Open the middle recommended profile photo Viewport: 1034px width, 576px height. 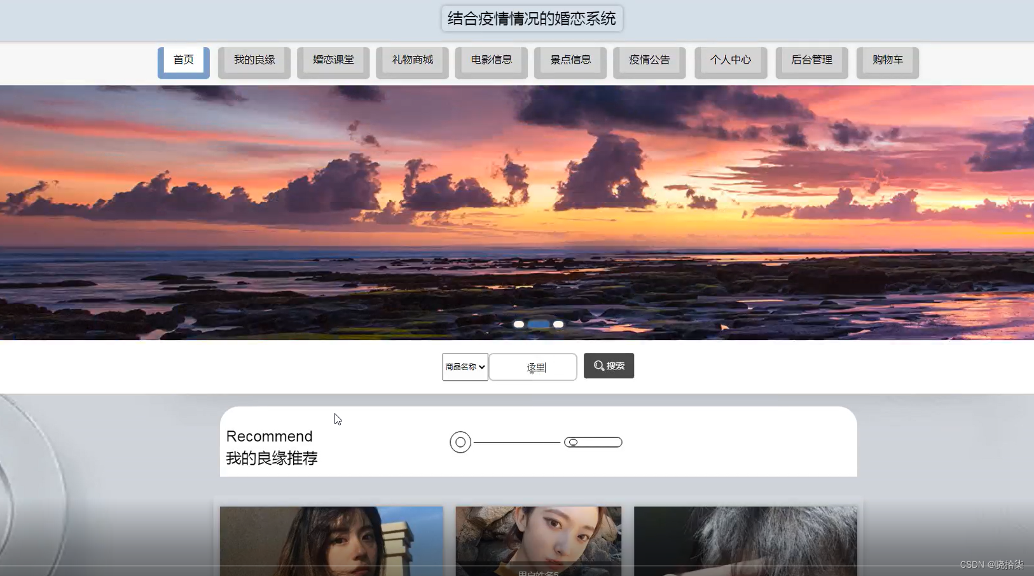point(539,541)
